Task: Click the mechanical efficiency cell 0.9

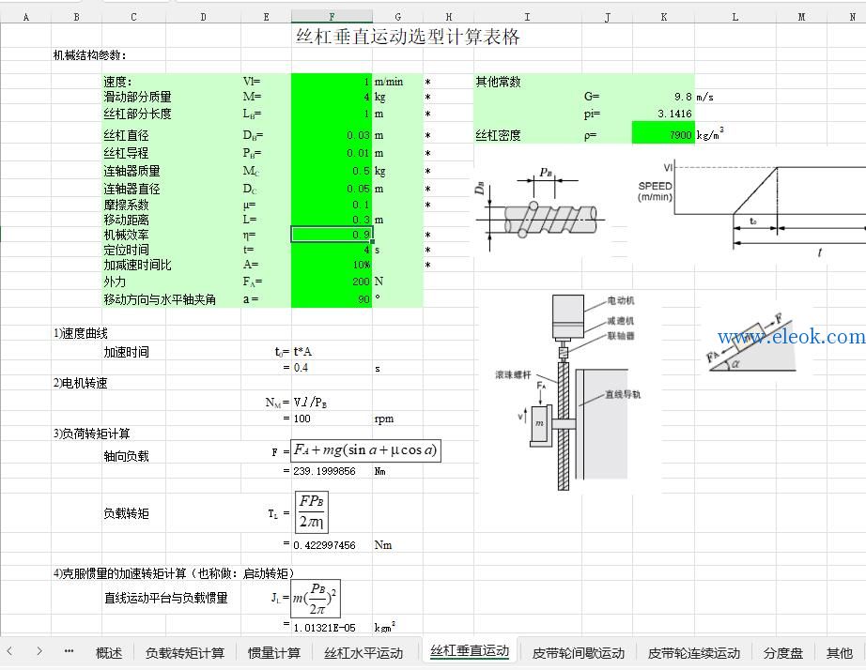Action: click(332, 235)
